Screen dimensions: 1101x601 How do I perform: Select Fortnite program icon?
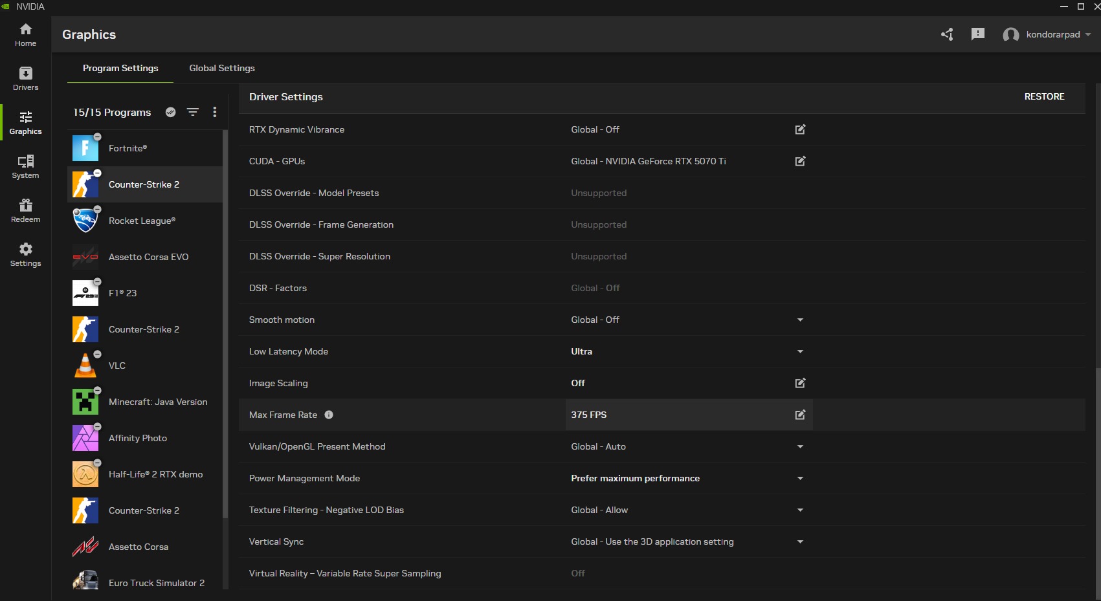coord(85,148)
